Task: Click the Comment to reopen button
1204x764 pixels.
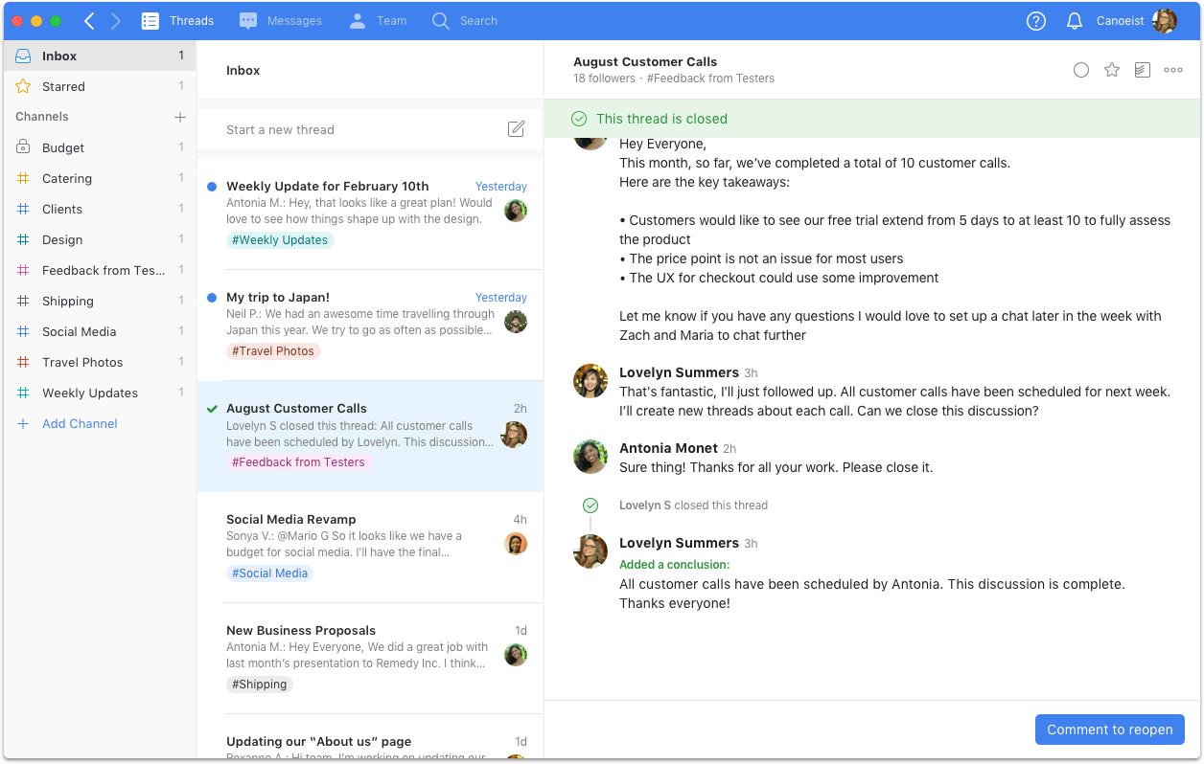Action: [x=1110, y=730]
